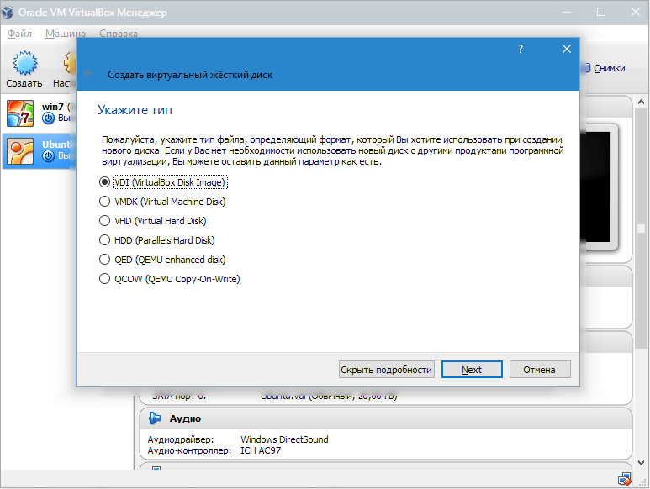This screenshot has width=650, height=489.
Task: Select the win7 virtual machine icon
Action: tap(19, 113)
